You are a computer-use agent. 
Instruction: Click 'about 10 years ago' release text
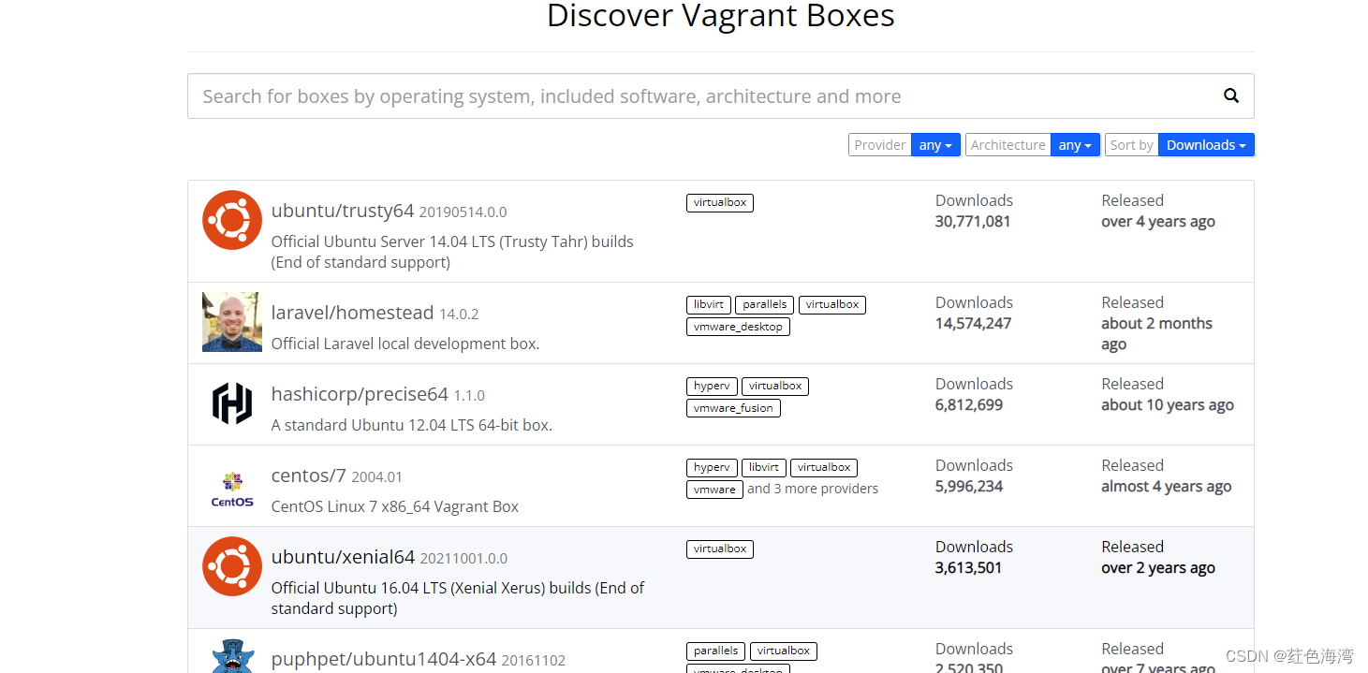pyautogui.click(x=1168, y=405)
